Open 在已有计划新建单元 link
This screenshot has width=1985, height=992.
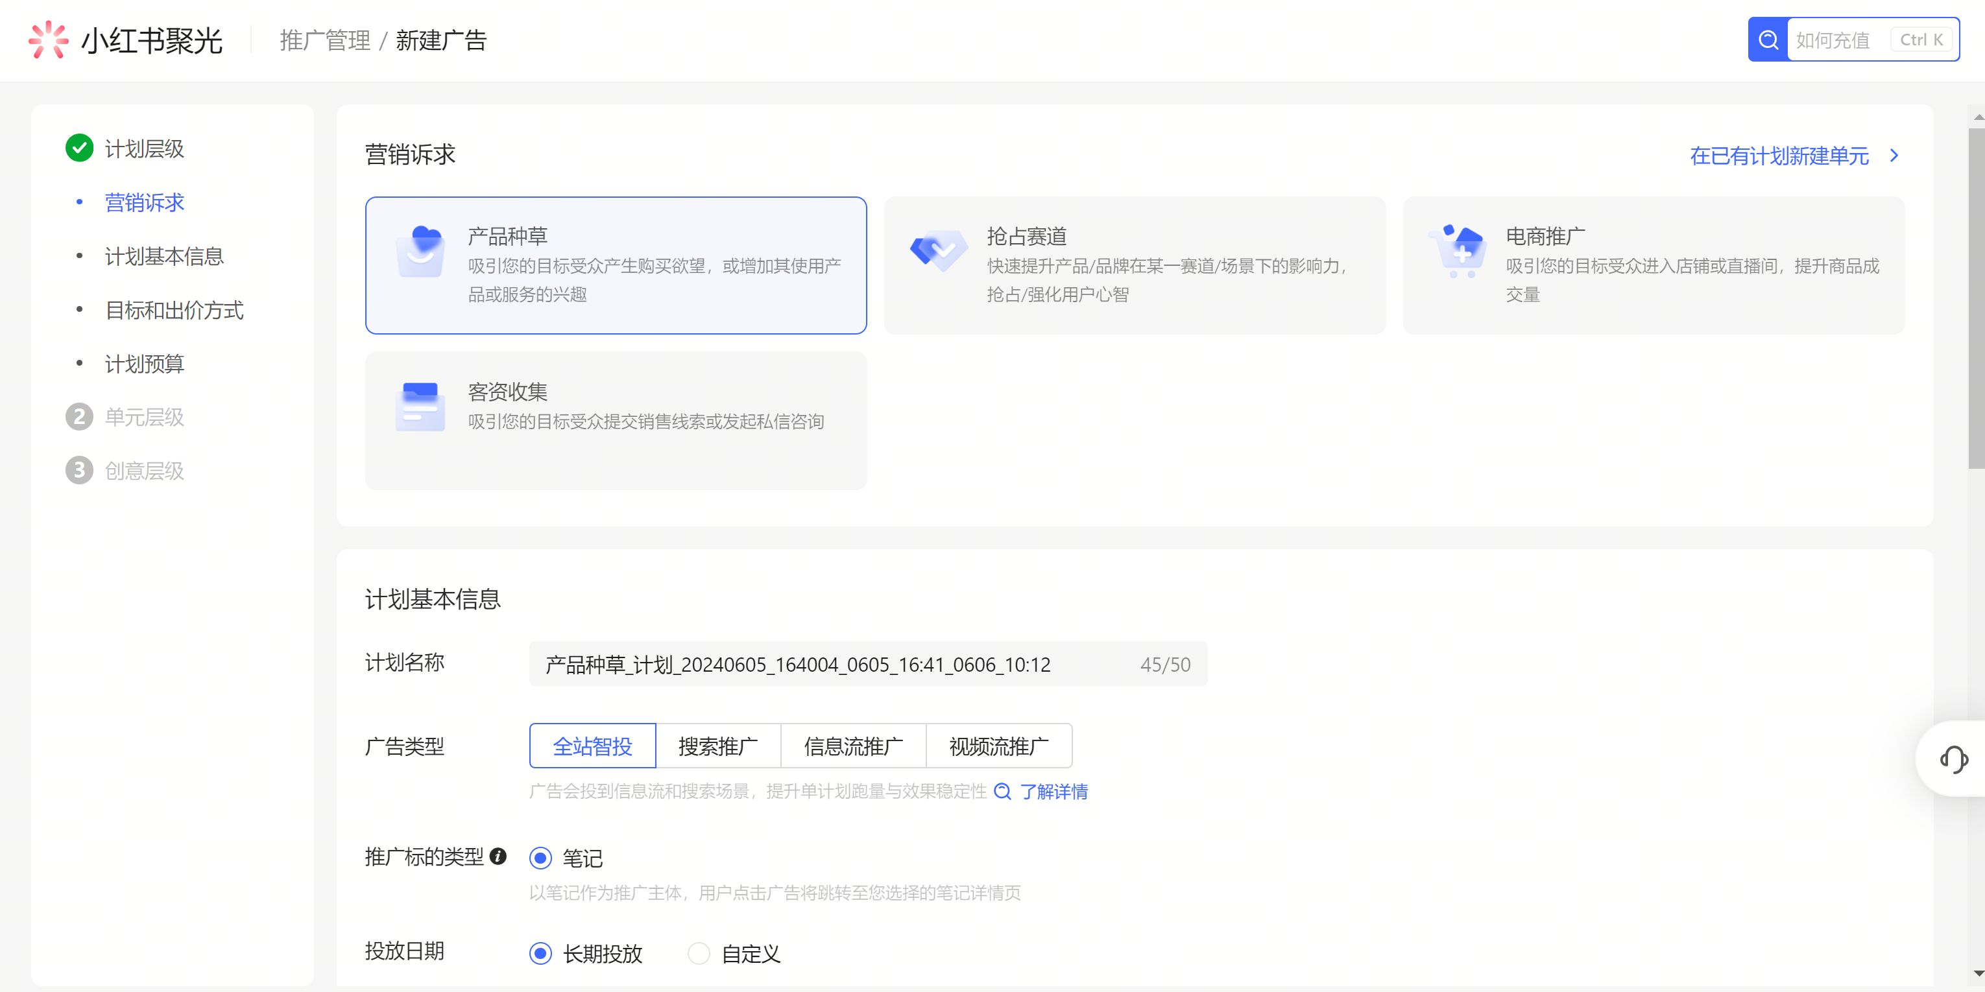tap(1779, 156)
